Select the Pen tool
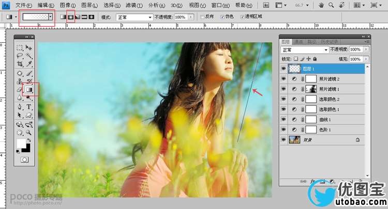The height and width of the screenshot is (209, 388). pos(20,107)
